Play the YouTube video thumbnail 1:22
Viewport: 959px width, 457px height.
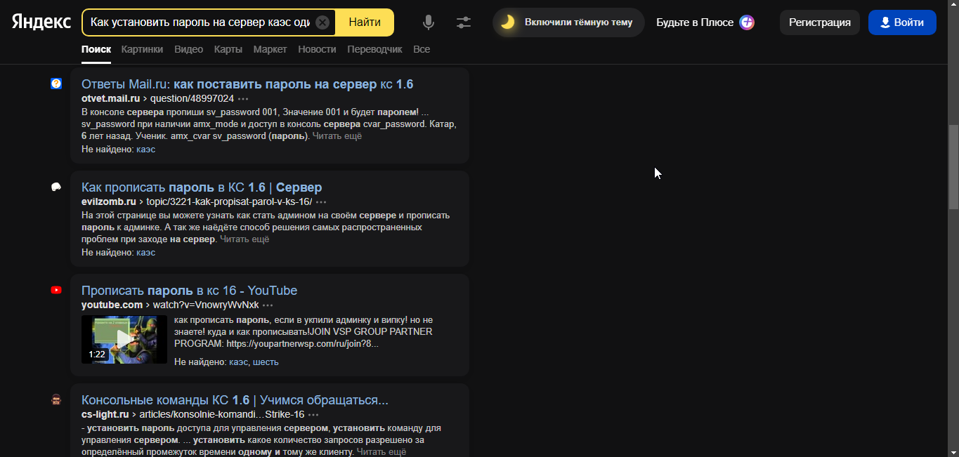point(124,339)
